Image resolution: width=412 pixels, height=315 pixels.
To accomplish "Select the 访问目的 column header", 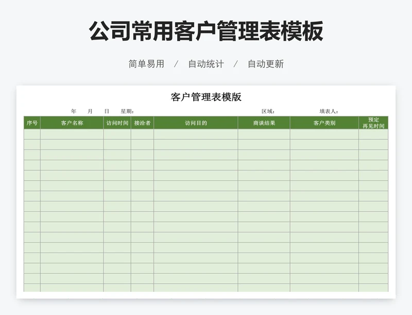I will point(196,123).
